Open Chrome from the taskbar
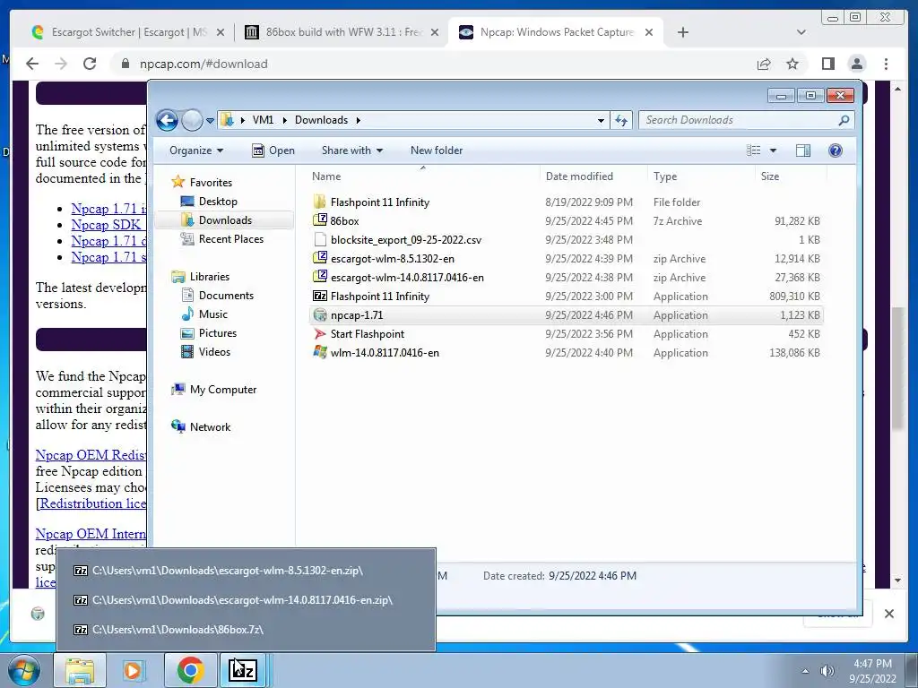The image size is (918, 688). pos(190,670)
